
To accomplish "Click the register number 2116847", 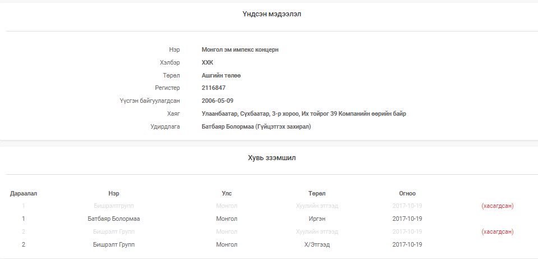I will [213, 88].
